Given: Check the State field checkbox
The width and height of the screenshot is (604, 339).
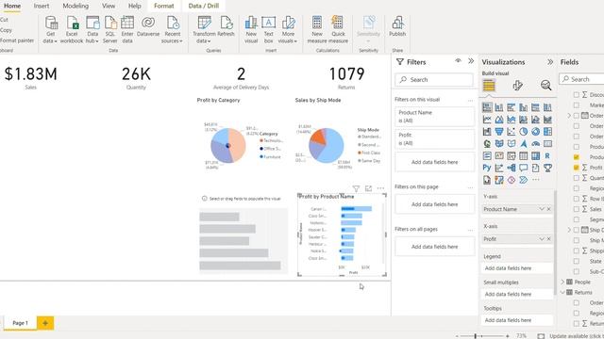Looking at the screenshot, I should coord(577,261).
